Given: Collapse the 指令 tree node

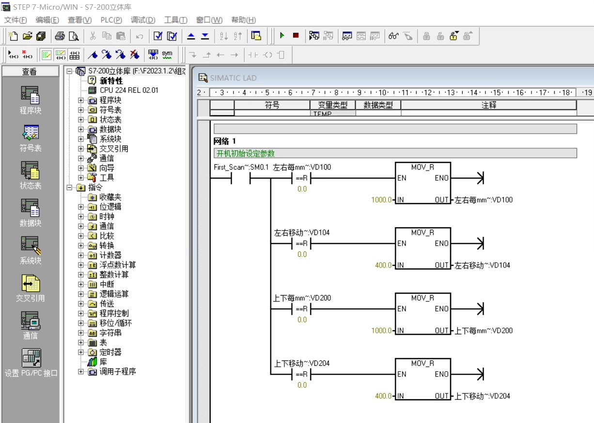Looking at the screenshot, I should 69,188.
